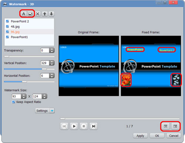Click the Watermark - 3D app icon in title bar
The width and height of the screenshot is (185, 143).
point(5,4)
